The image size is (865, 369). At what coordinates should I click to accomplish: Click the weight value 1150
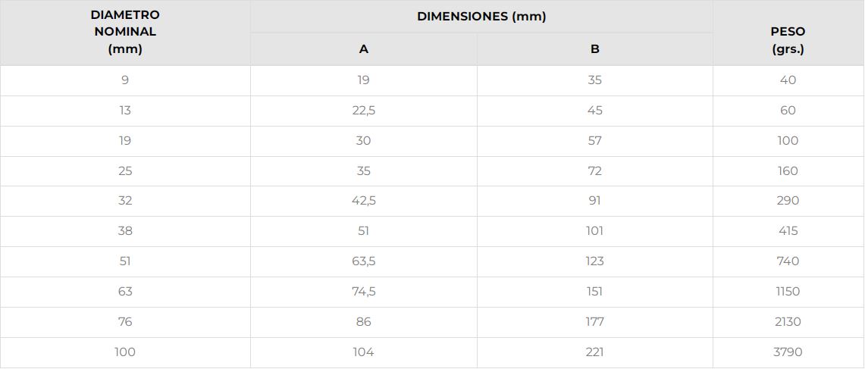point(788,292)
